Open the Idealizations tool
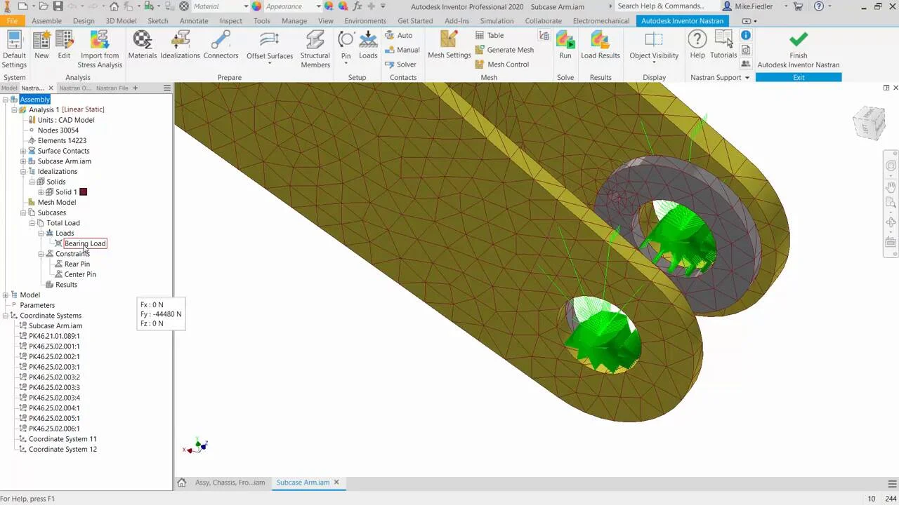 pyautogui.click(x=180, y=45)
